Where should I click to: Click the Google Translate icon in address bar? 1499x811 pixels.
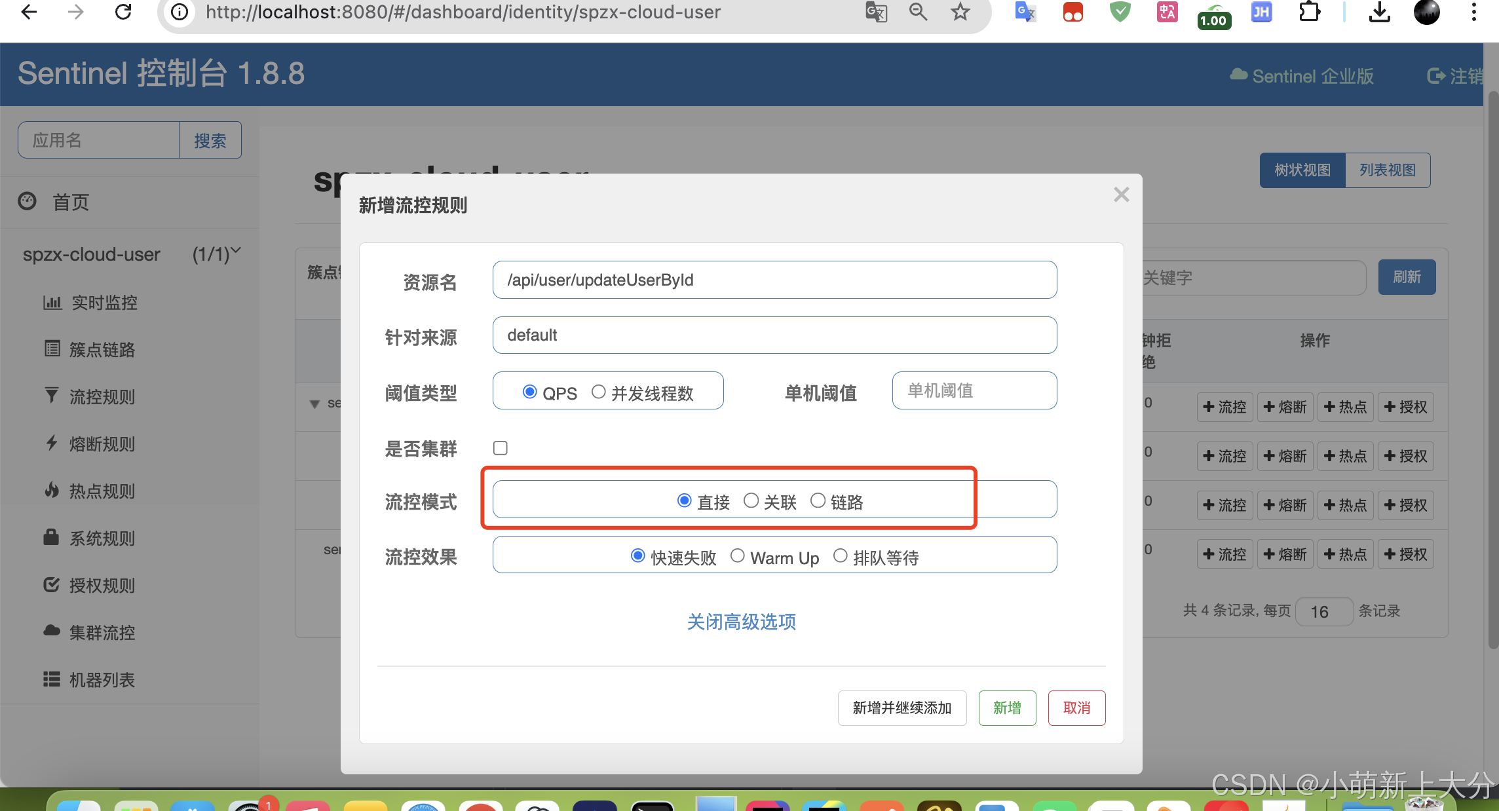pyautogui.click(x=876, y=12)
